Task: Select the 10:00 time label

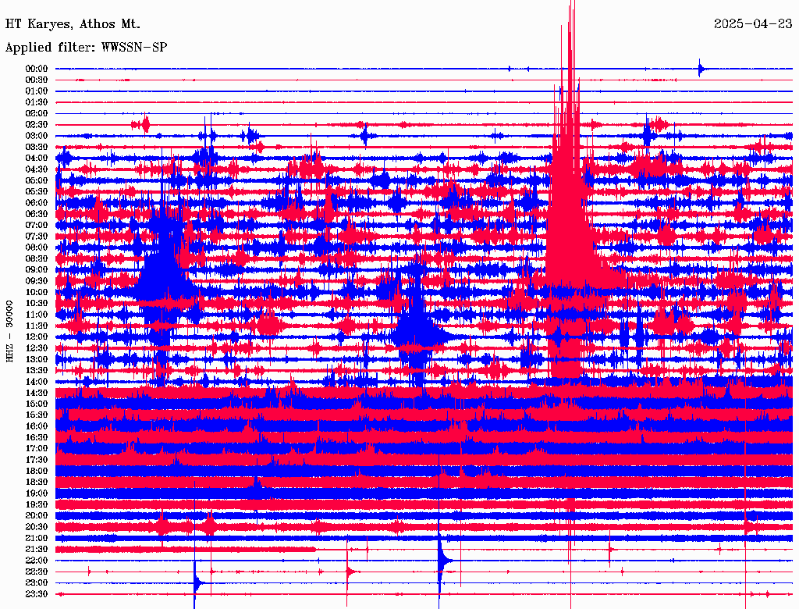Action: [x=37, y=292]
